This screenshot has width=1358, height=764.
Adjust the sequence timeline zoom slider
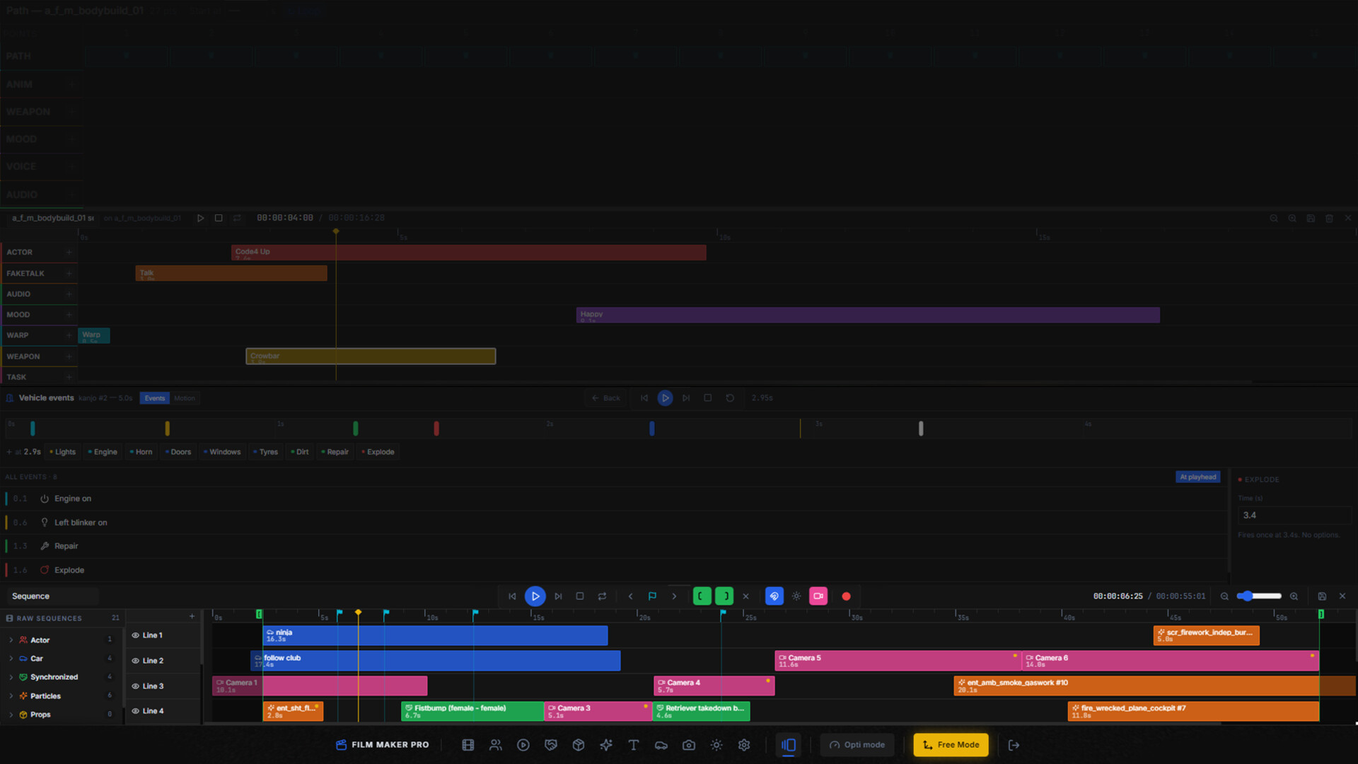(1259, 596)
